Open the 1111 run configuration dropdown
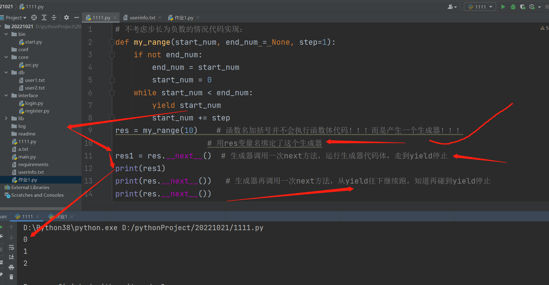Viewport: 549px width, 285px height. pos(480,7)
